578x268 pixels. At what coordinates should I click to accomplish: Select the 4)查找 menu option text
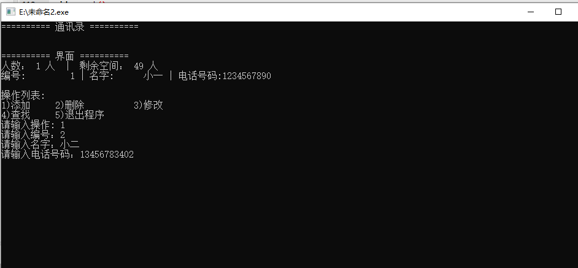tap(16, 115)
